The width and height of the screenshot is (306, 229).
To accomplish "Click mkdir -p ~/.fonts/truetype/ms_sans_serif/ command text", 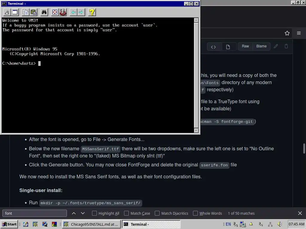I will pyautogui.click(x=91, y=203).
